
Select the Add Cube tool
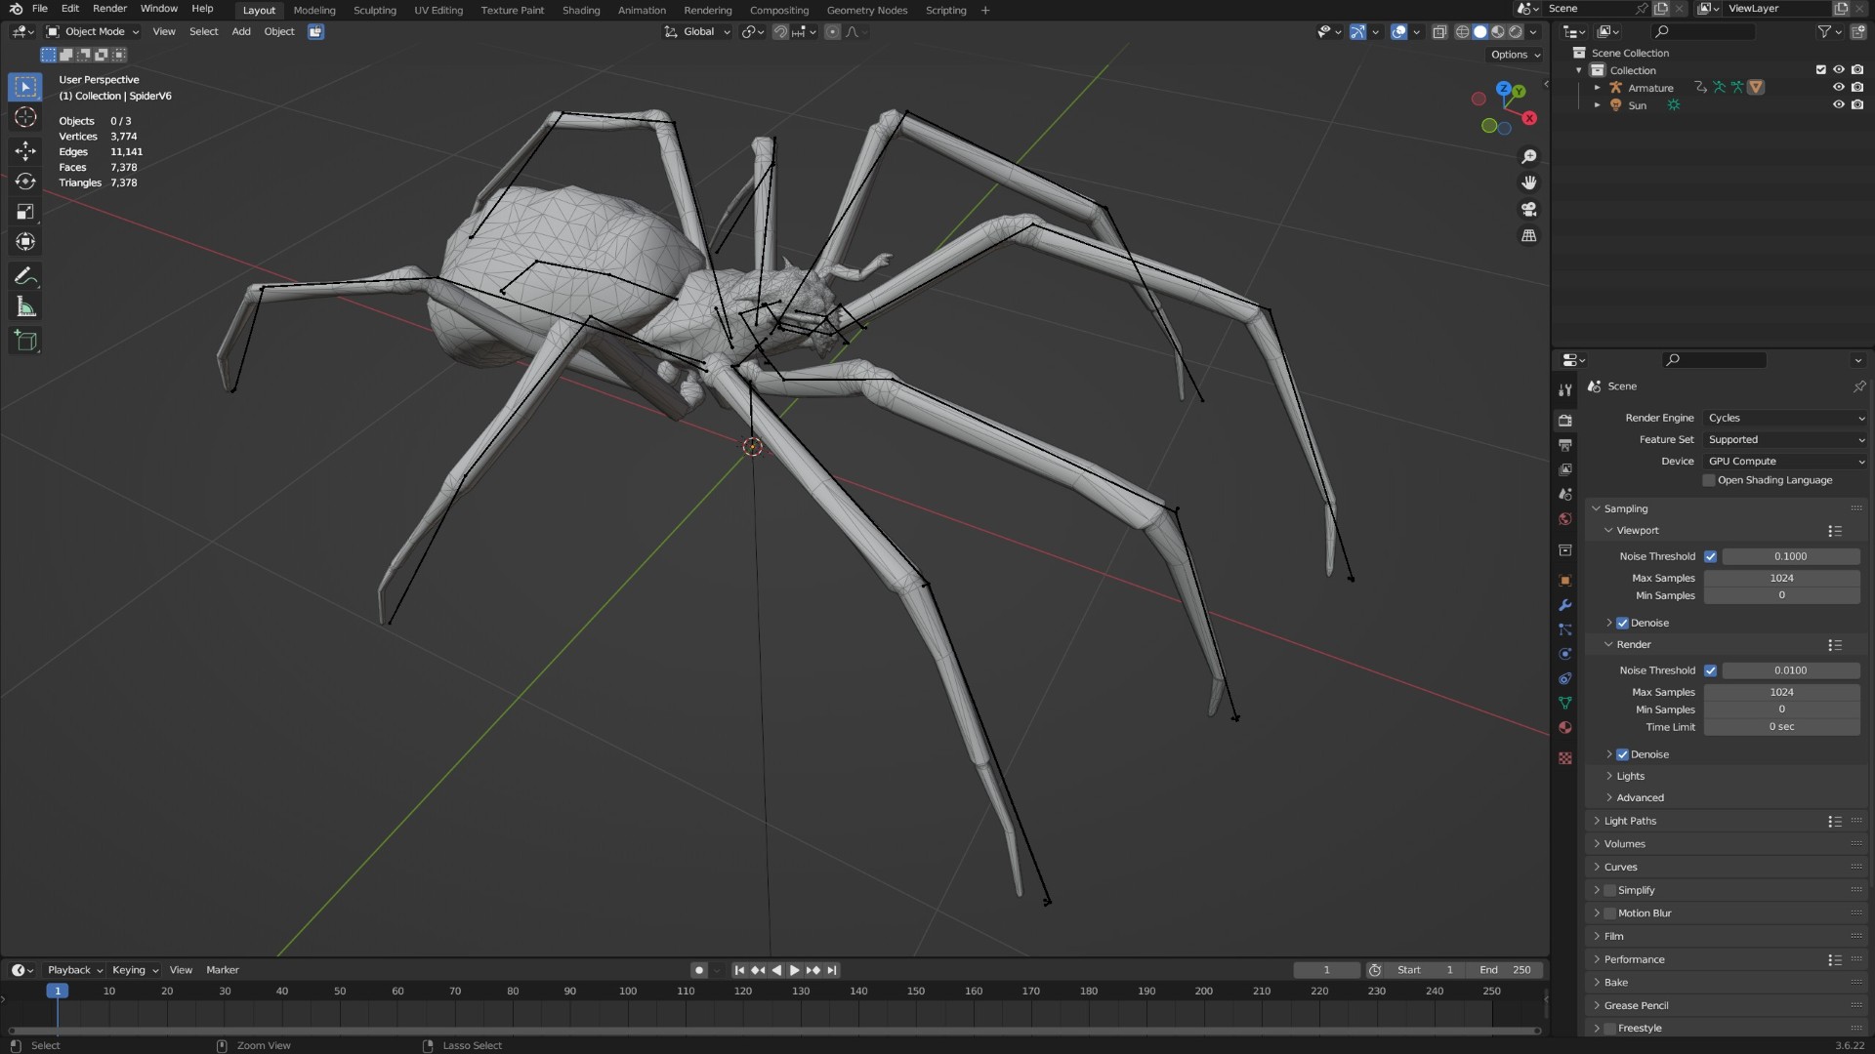point(25,341)
